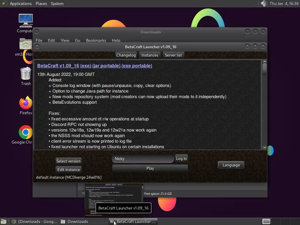The height and width of the screenshot is (225, 300).
Task: Click the clock showing Thu Jan 4, 16:36
Action: (284, 4)
